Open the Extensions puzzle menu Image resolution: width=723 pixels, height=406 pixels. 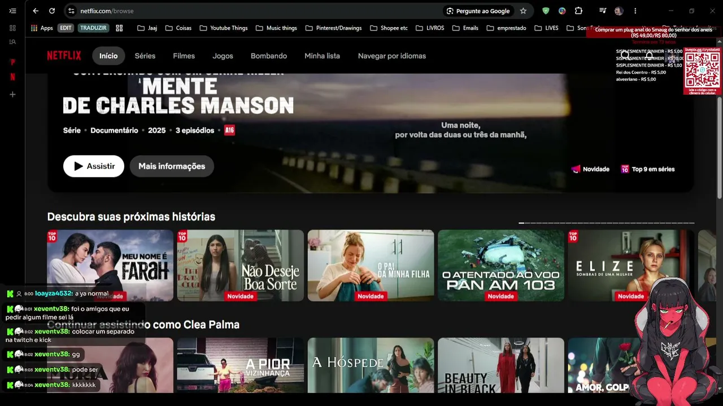coord(578,11)
